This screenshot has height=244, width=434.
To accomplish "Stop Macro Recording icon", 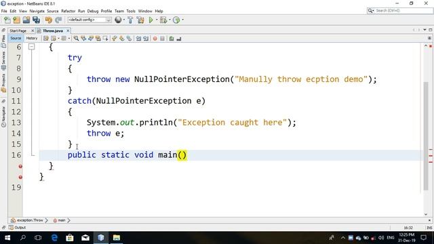I will (163, 39).
